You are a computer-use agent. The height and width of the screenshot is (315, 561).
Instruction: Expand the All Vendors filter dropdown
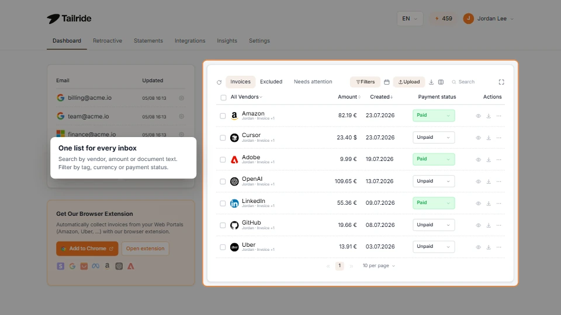coord(247,97)
